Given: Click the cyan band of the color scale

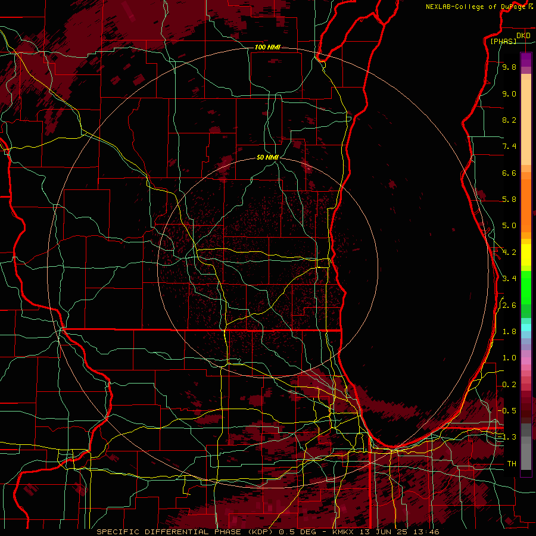Looking at the screenshot, I should pyautogui.click(x=526, y=328).
